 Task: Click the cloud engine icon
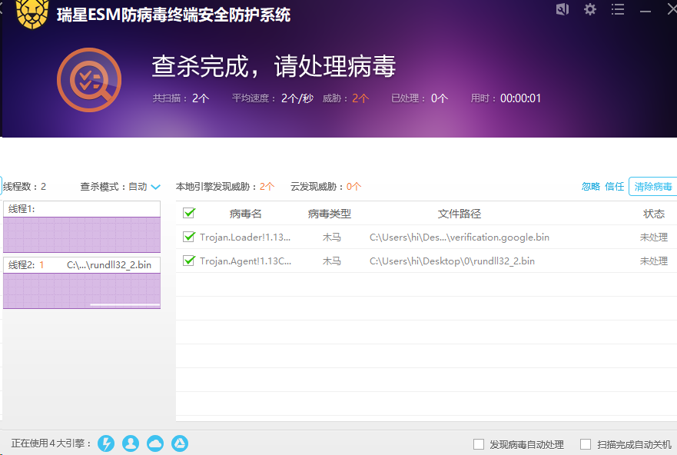[155, 443]
